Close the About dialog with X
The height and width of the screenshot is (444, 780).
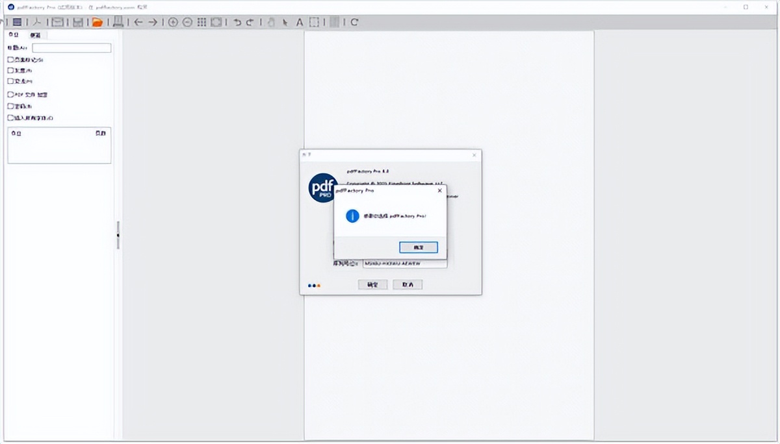tap(474, 155)
